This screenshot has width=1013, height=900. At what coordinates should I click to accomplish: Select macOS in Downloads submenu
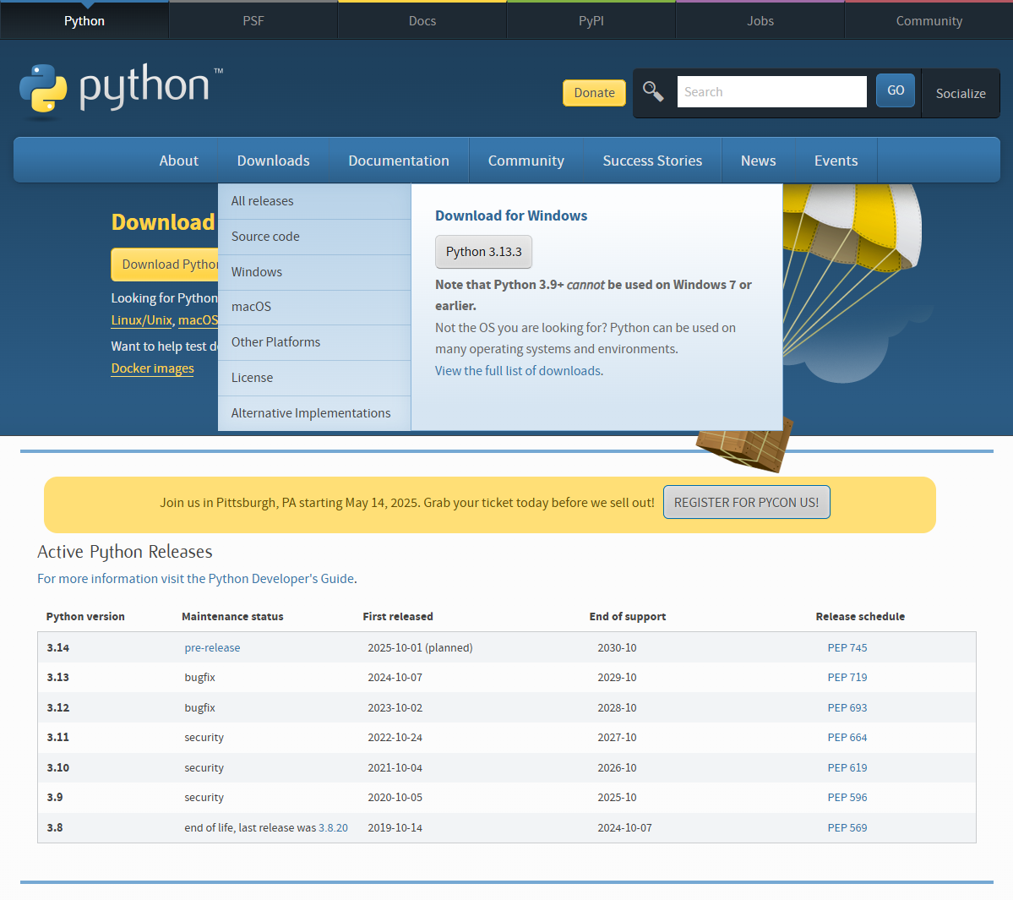pos(314,307)
